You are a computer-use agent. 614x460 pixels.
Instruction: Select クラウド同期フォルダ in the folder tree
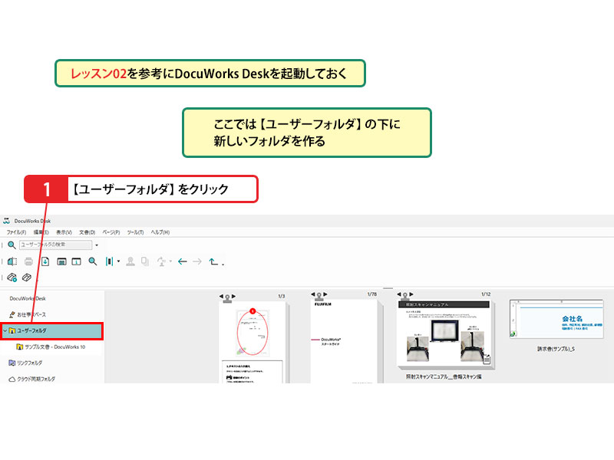tap(32, 379)
